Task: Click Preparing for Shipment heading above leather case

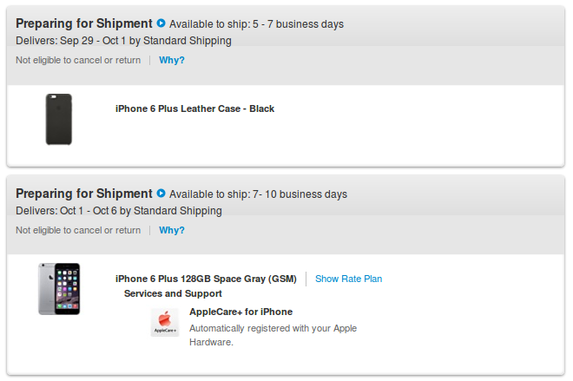Action: pyautogui.click(x=84, y=23)
